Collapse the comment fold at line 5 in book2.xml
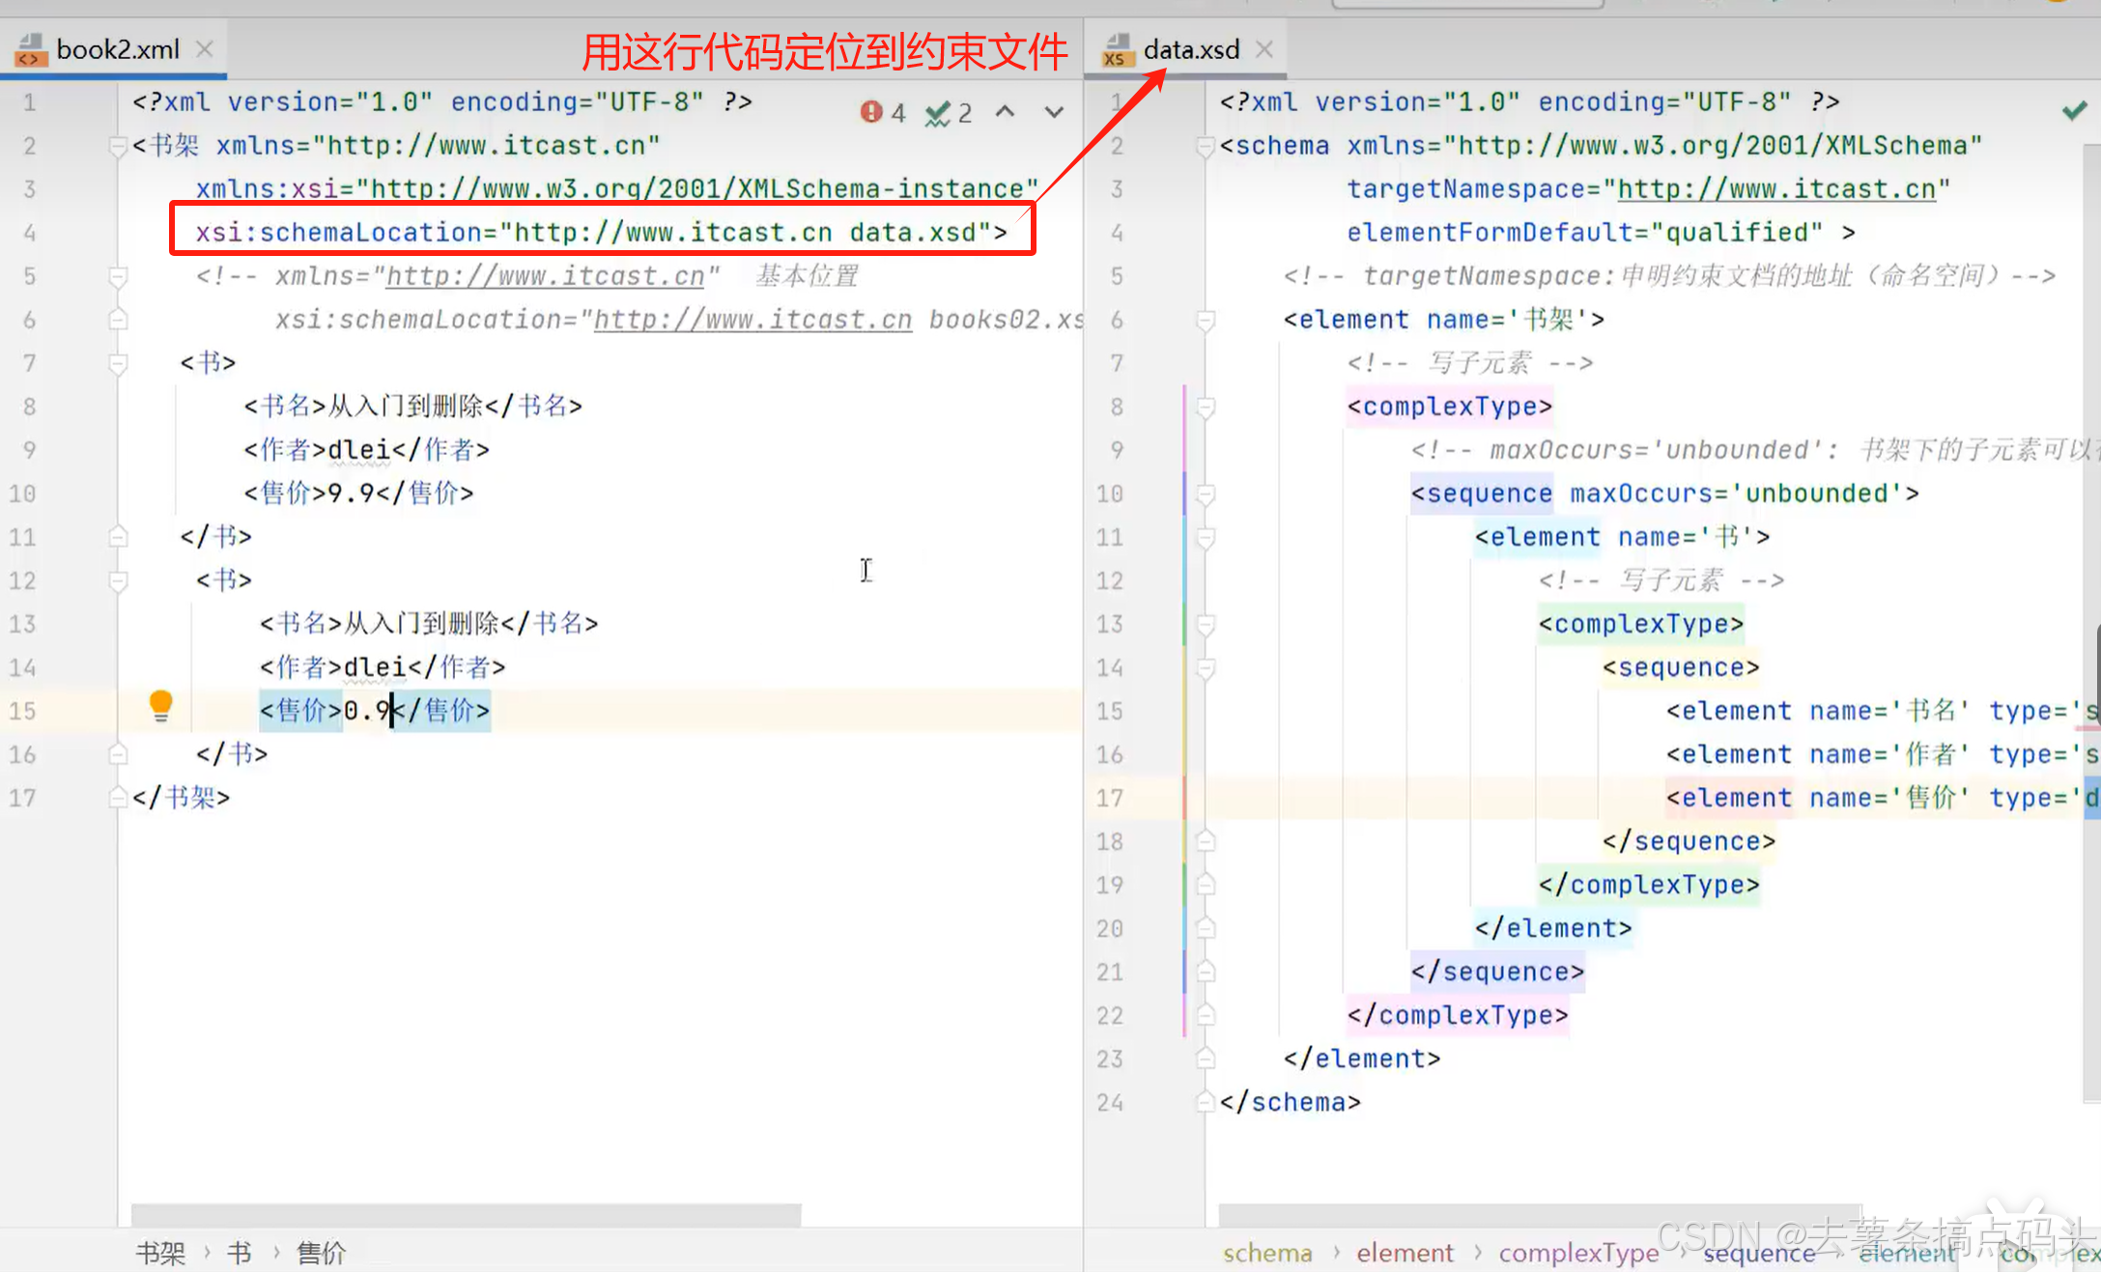This screenshot has width=2101, height=1272. (x=118, y=276)
